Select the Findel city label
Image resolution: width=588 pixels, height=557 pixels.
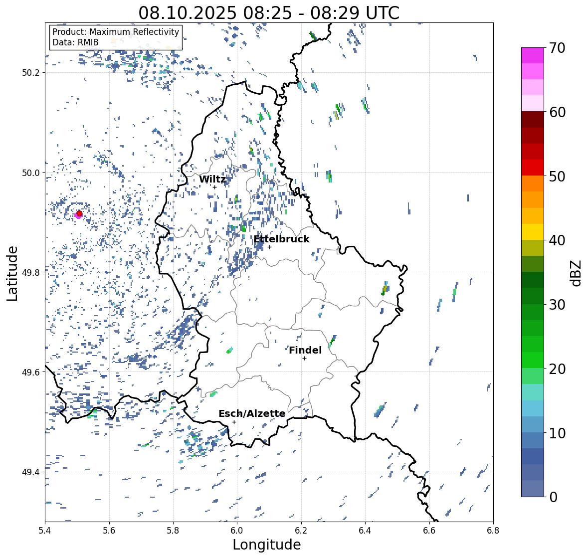pyautogui.click(x=305, y=350)
